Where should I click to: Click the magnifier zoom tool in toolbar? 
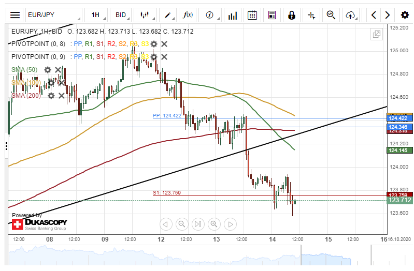(x=331, y=15)
